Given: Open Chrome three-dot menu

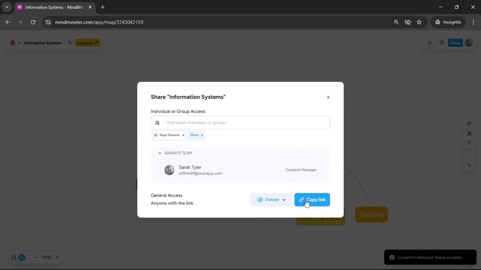Looking at the screenshot, I should [473, 22].
